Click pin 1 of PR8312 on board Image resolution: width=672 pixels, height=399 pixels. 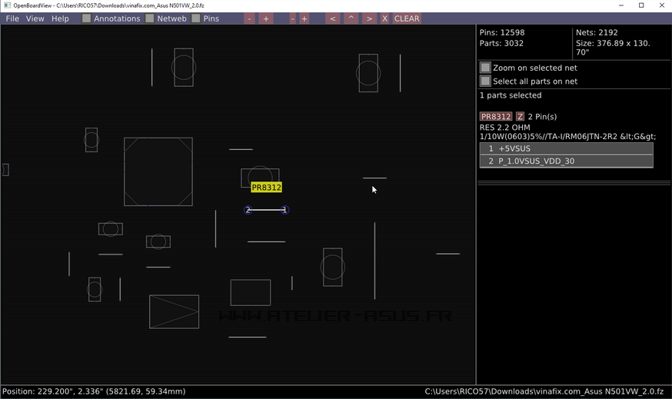coord(284,210)
